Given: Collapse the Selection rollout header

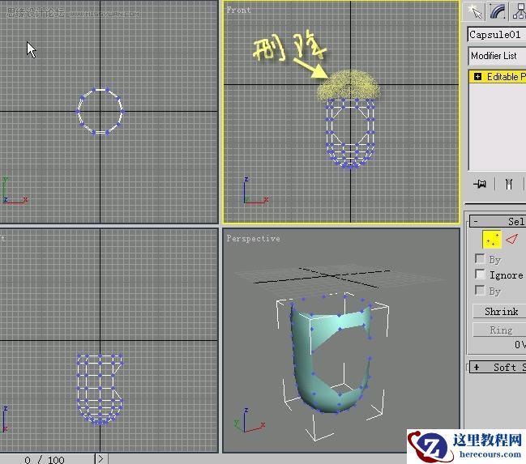Looking at the screenshot, I should click(498, 221).
